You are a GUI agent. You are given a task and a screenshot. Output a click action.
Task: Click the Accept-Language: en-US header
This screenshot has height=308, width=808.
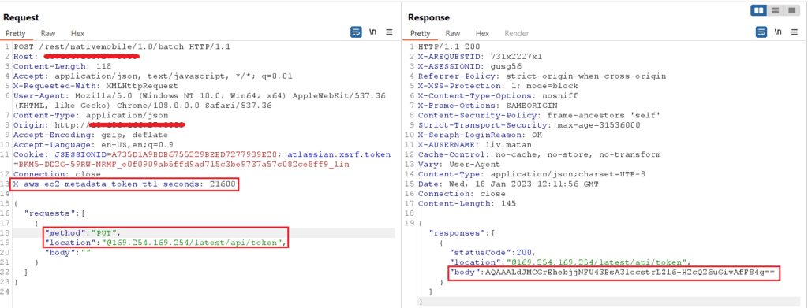tap(93, 144)
